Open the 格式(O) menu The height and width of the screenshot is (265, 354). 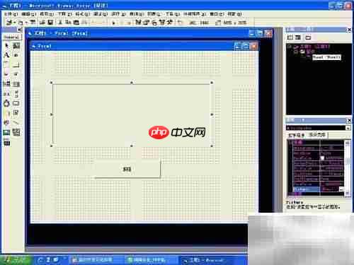coord(83,14)
